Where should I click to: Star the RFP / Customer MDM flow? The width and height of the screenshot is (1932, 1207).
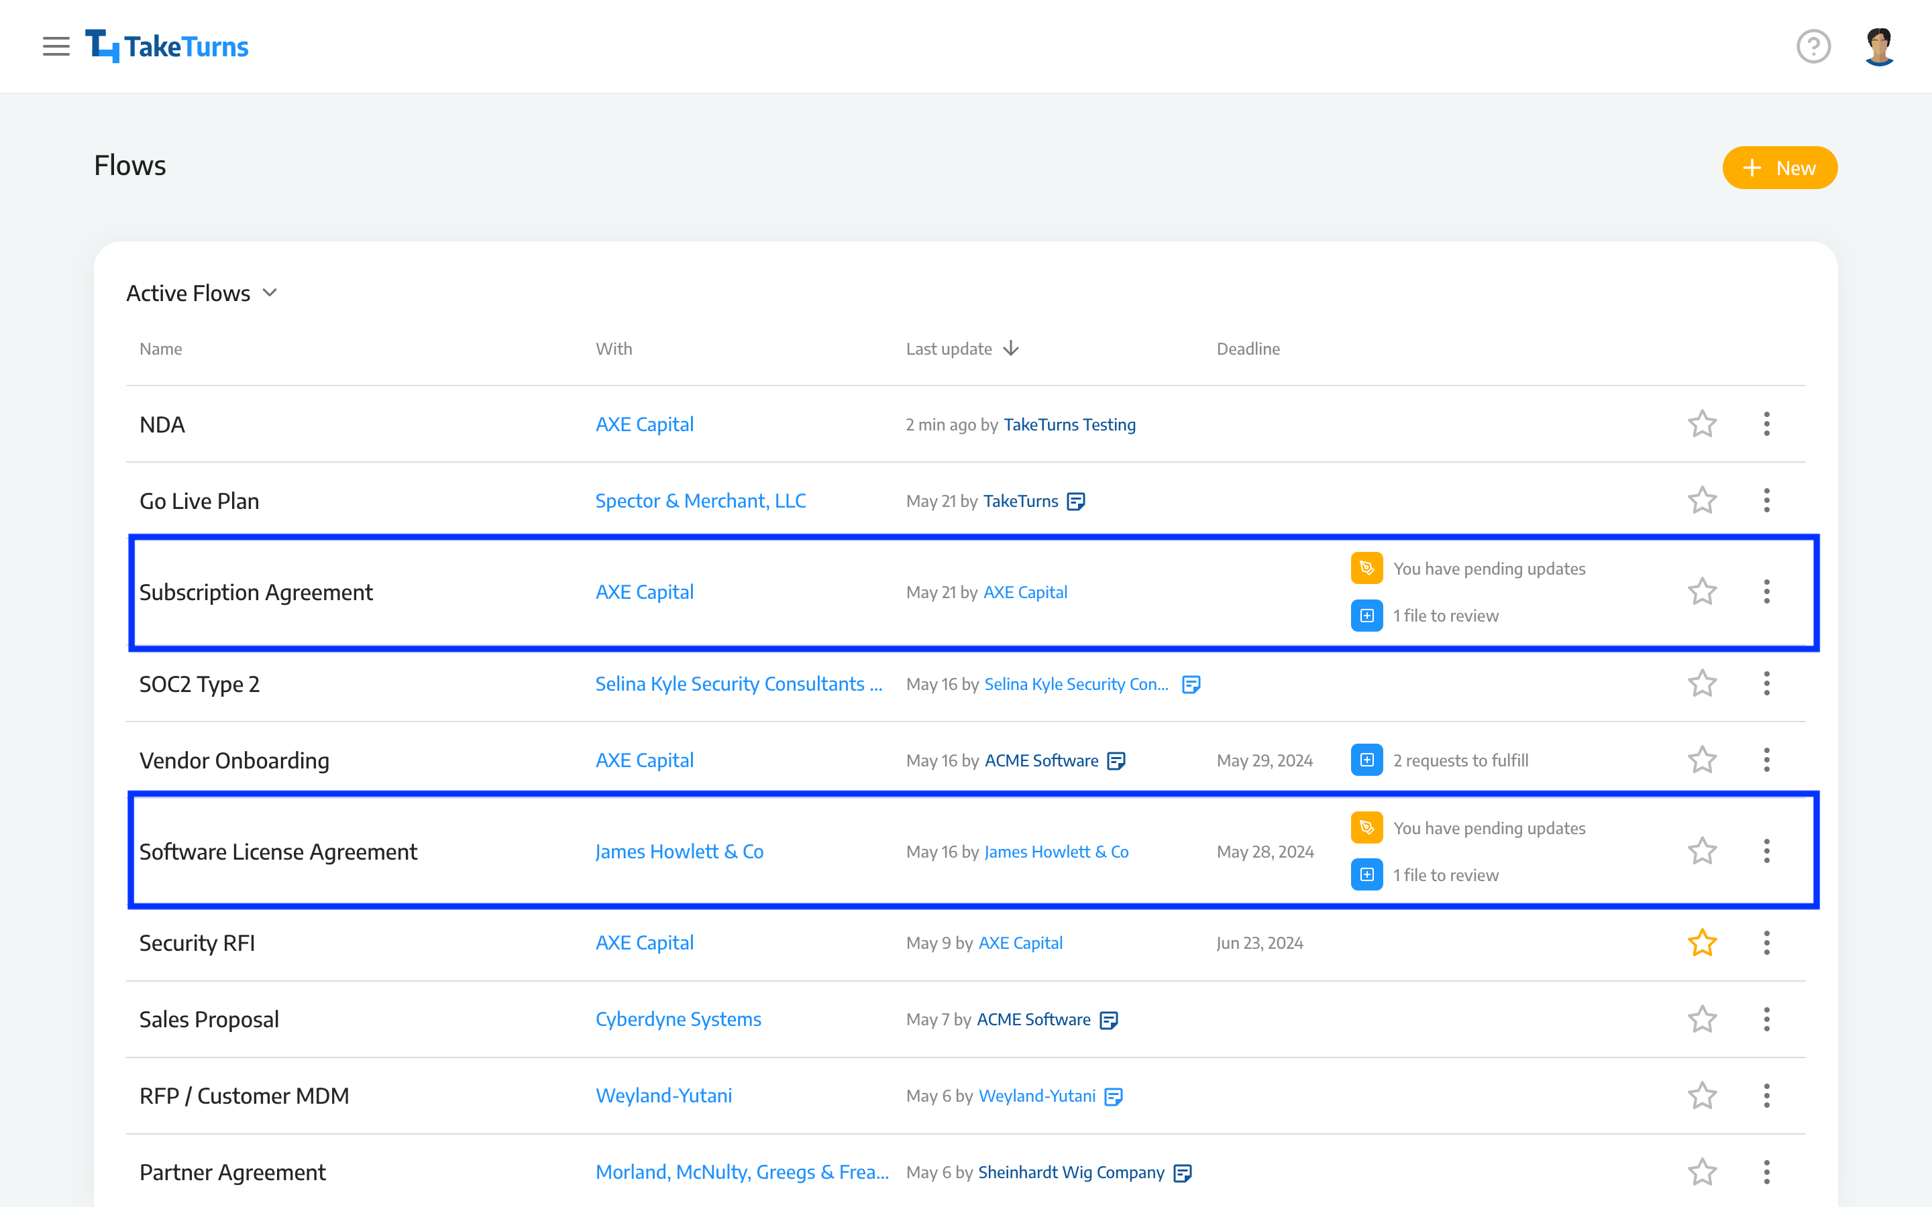tap(1702, 1096)
